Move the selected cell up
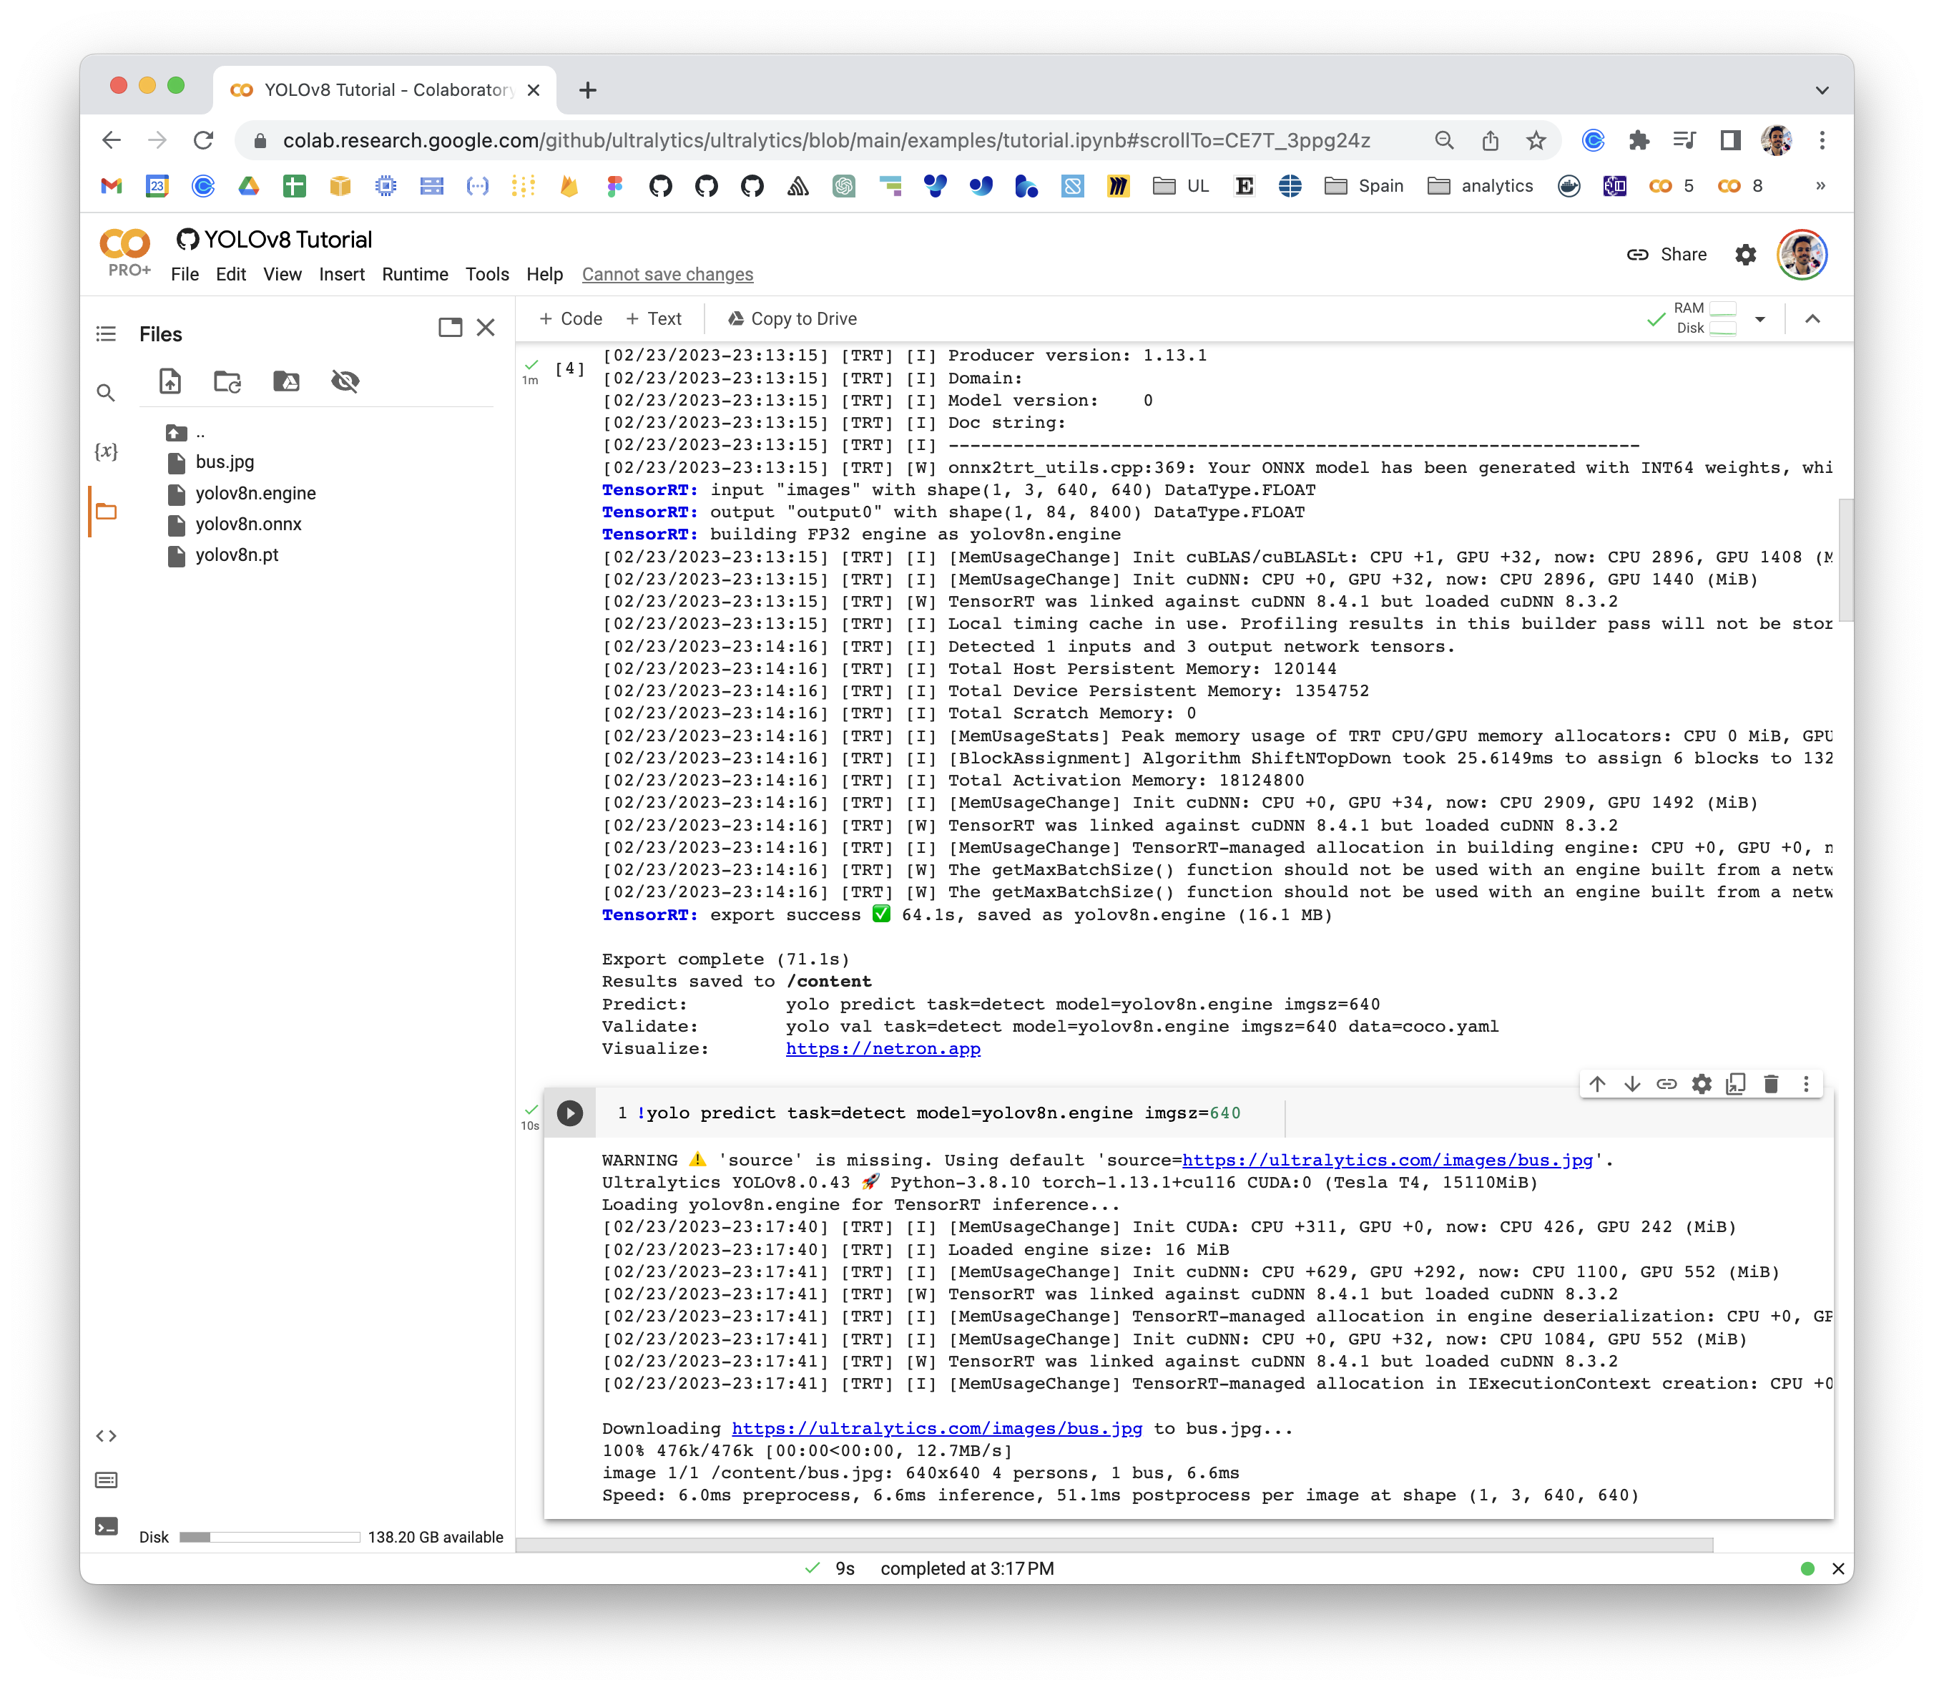This screenshot has width=1934, height=1690. click(x=1596, y=1083)
